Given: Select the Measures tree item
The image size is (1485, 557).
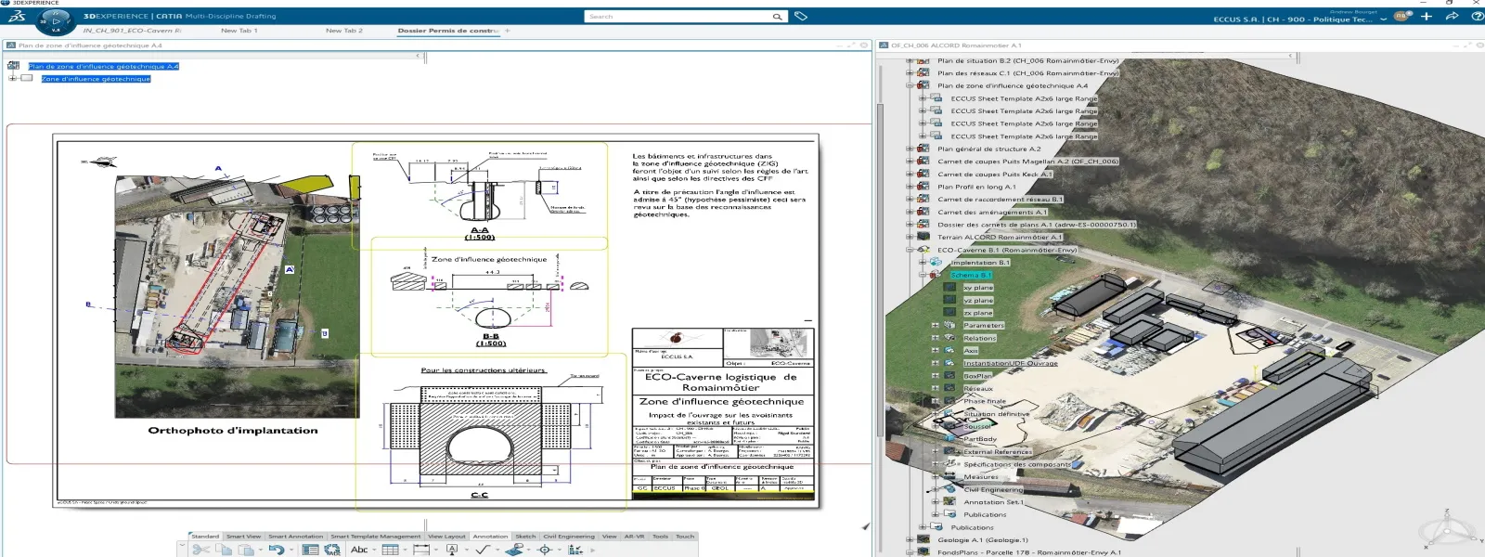Looking at the screenshot, I should pyautogui.click(x=981, y=476).
